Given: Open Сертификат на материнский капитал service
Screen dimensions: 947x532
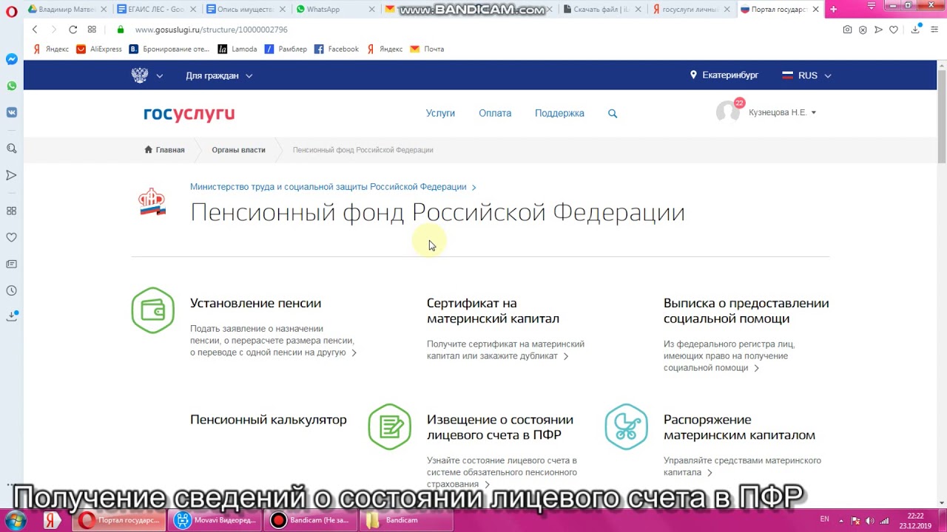Looking at the screenshot, I should (493, 311).
